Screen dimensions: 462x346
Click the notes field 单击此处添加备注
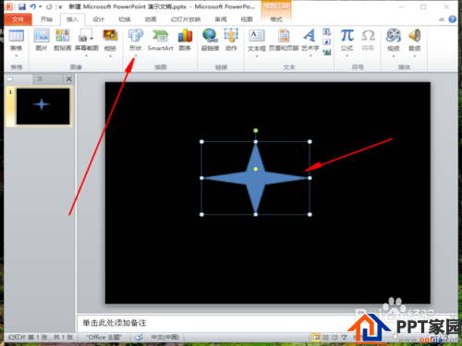tap(114, 323)
